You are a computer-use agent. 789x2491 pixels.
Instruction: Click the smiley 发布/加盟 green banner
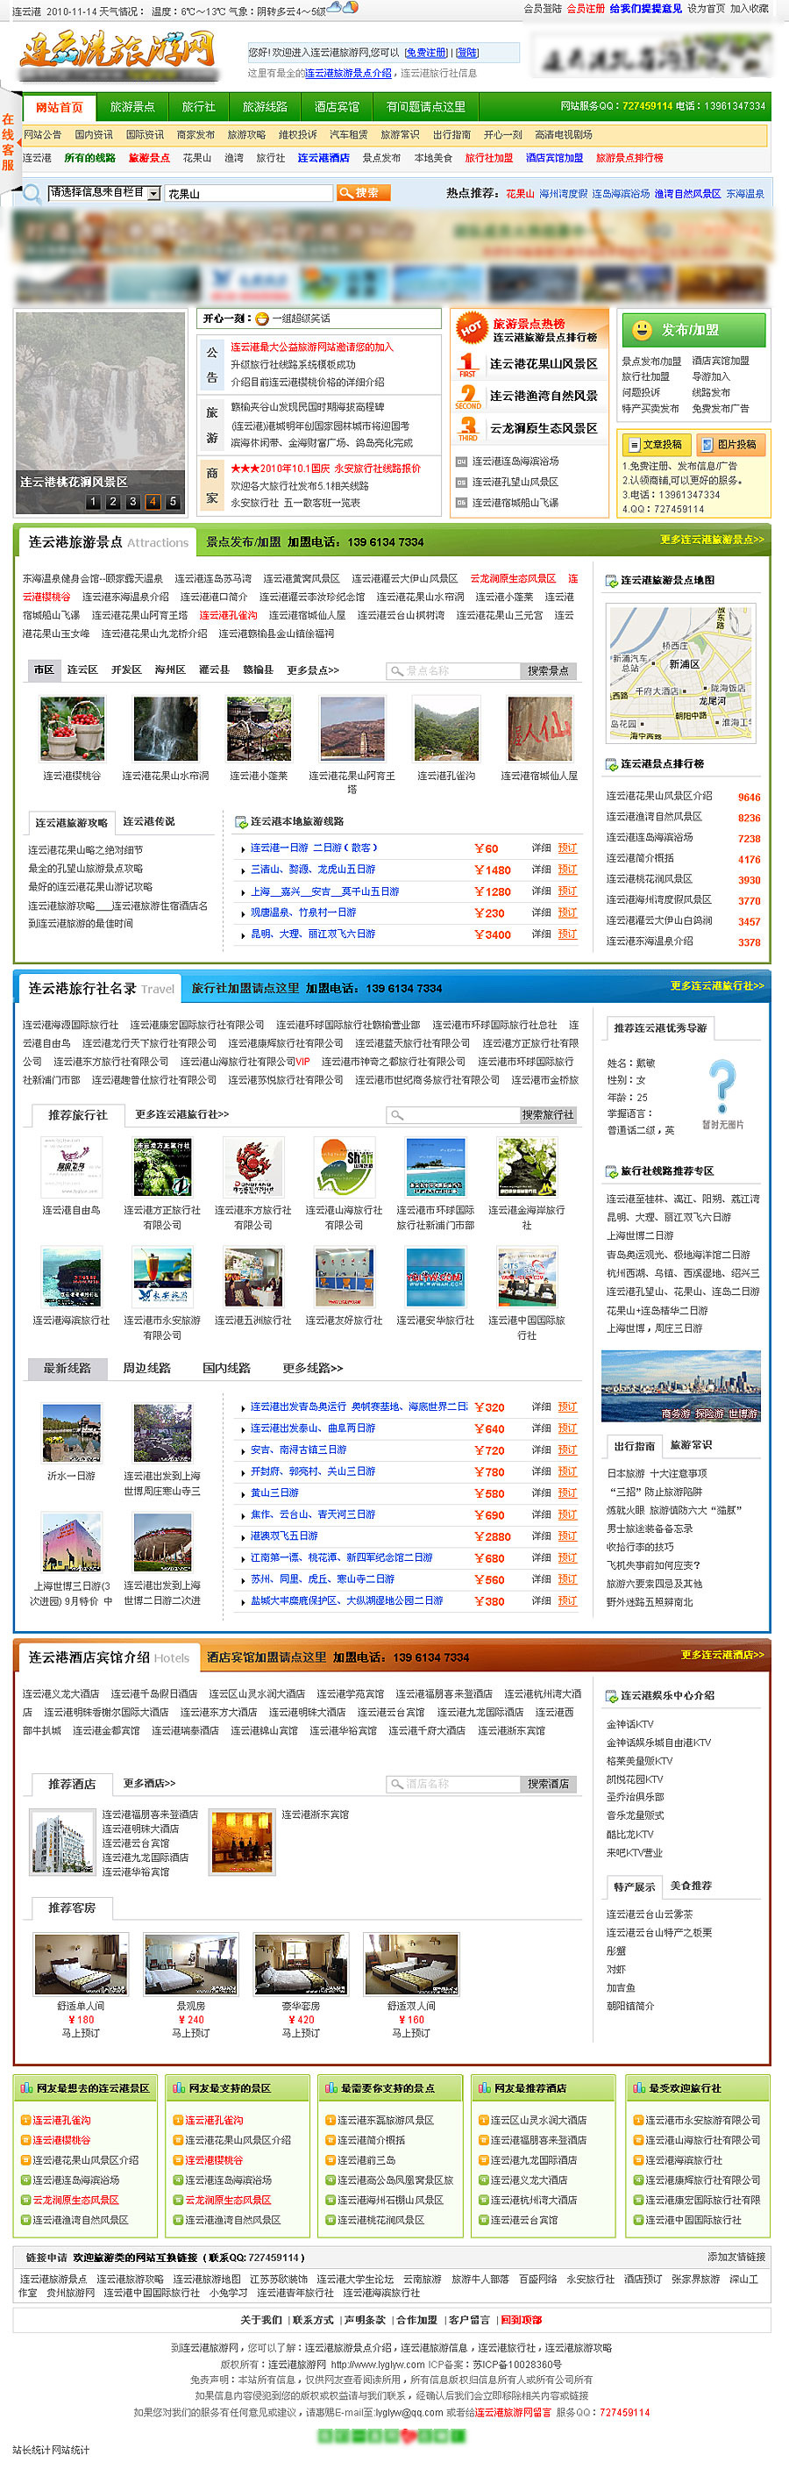pyautogui.click(x=693, y=330)
